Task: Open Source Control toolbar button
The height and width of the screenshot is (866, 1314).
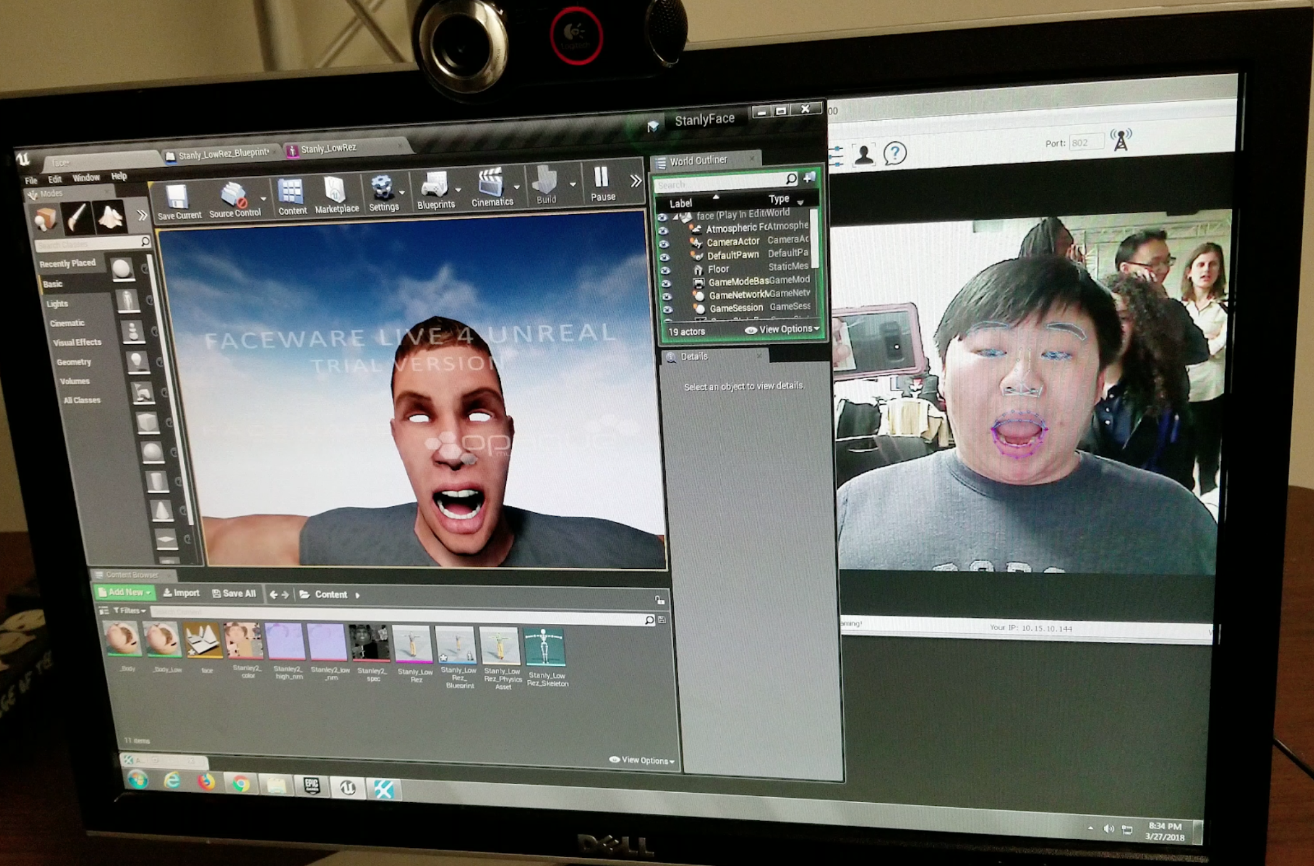Action: click(234, 200)
